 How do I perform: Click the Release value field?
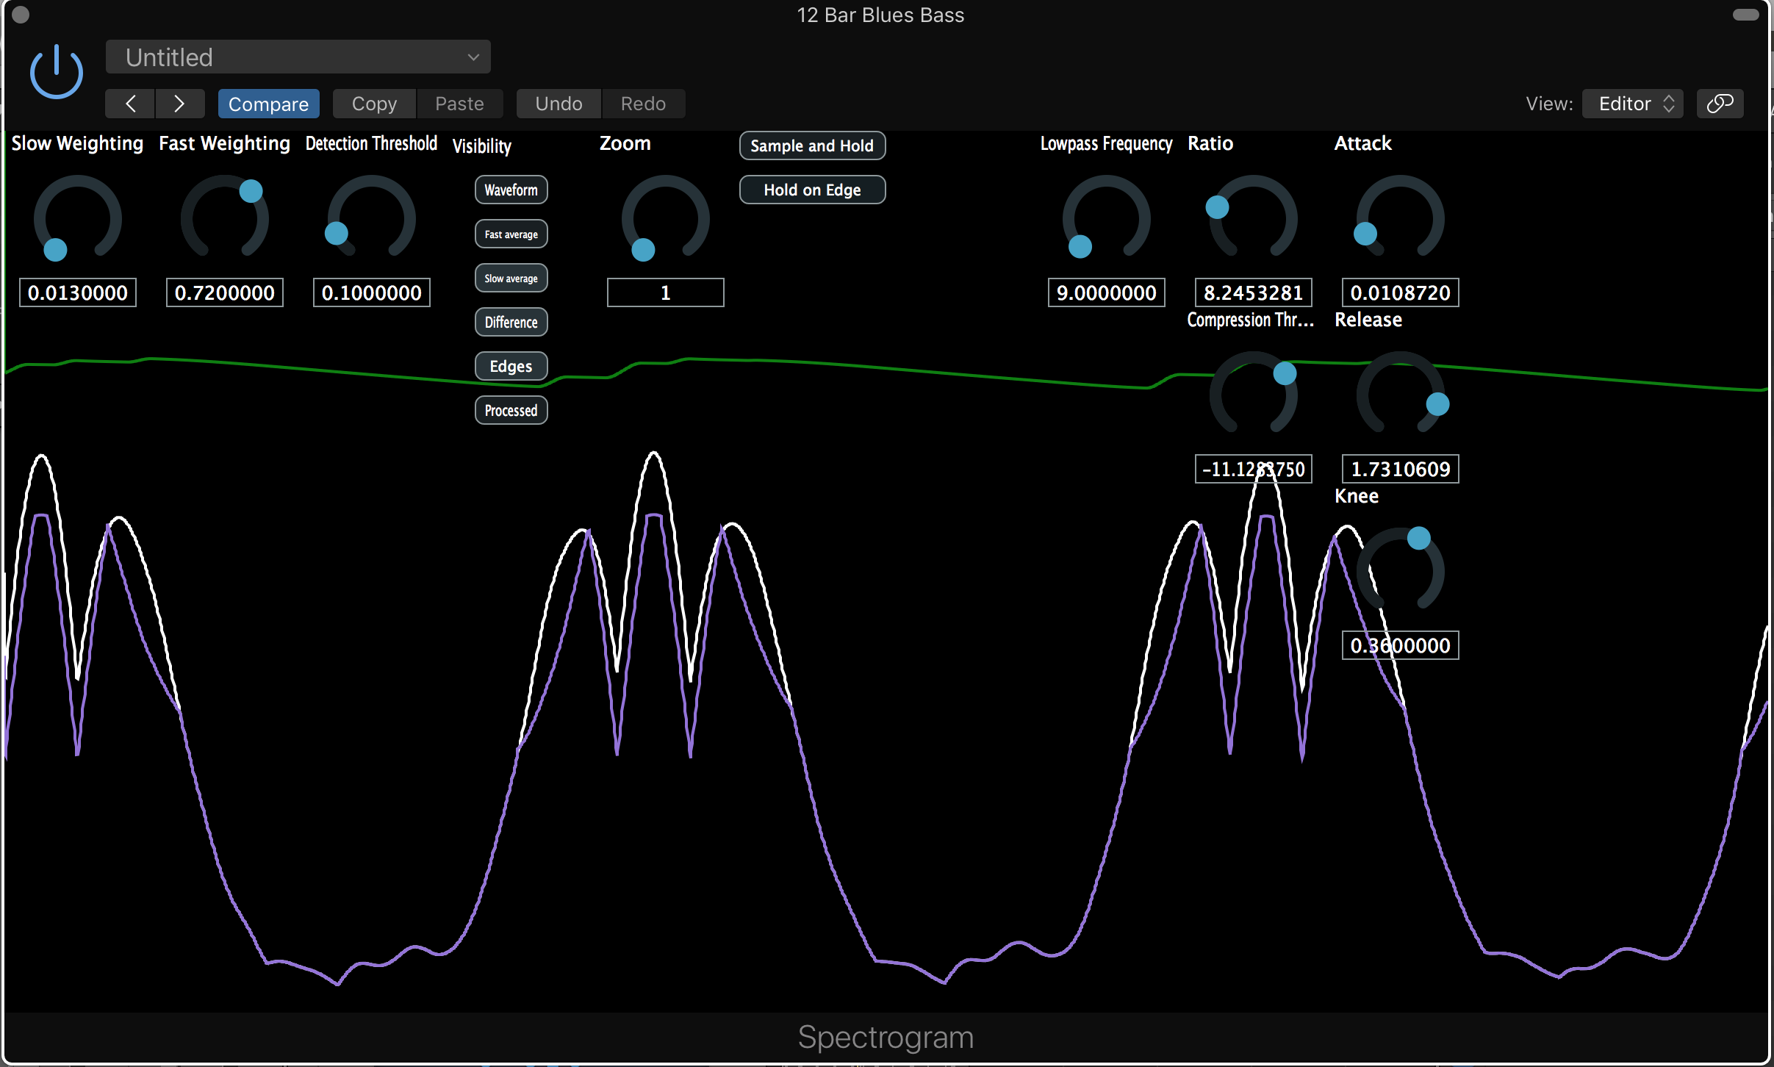pyautogui.click(x=1400, y=470)
